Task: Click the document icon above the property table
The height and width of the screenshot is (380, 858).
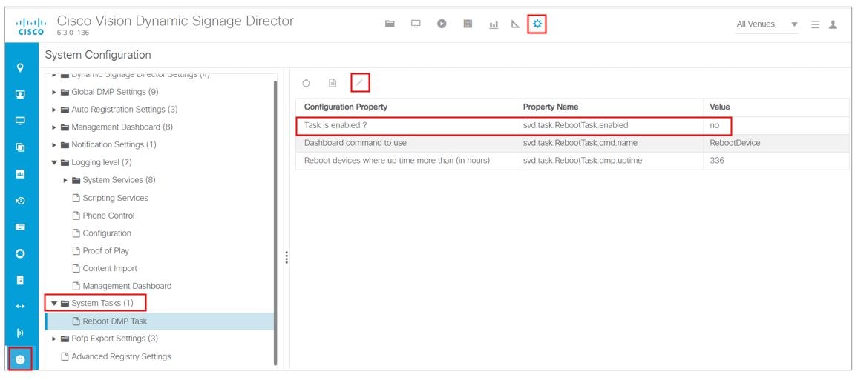Action: click(333, 83)
